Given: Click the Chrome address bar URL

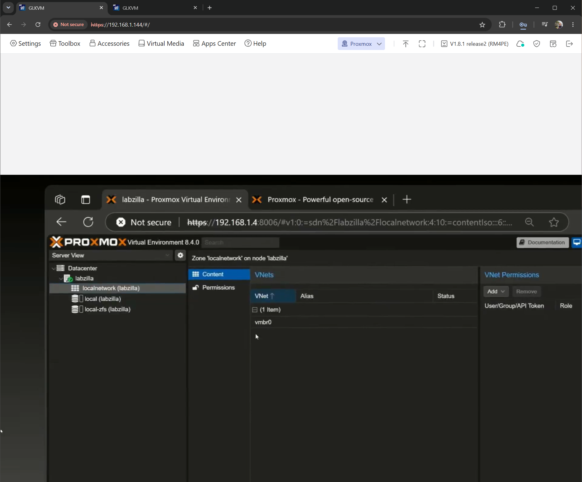Looking at the screenshot, I should coord(120,25).
